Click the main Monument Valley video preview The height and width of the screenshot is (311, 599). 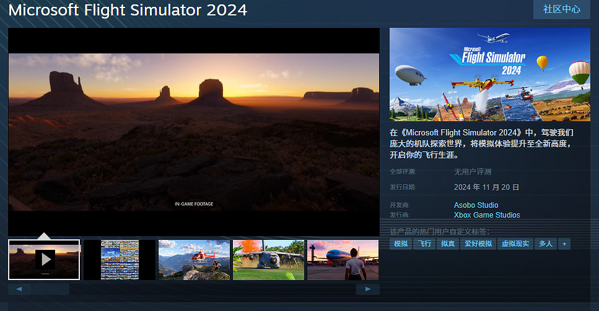pyautogui.click(x=193, y=132)
